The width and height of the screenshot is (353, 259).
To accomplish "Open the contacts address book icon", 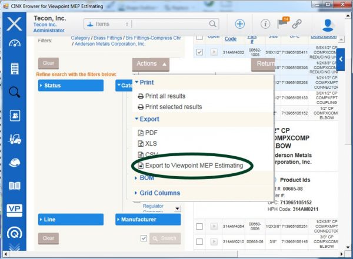I will tap(15, 116).
